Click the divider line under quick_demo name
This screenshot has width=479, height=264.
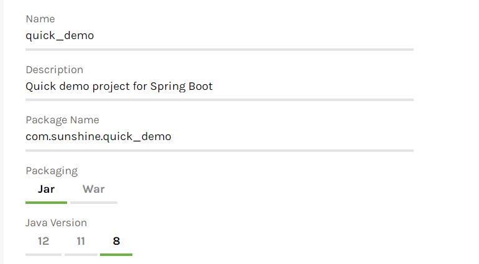219,49
